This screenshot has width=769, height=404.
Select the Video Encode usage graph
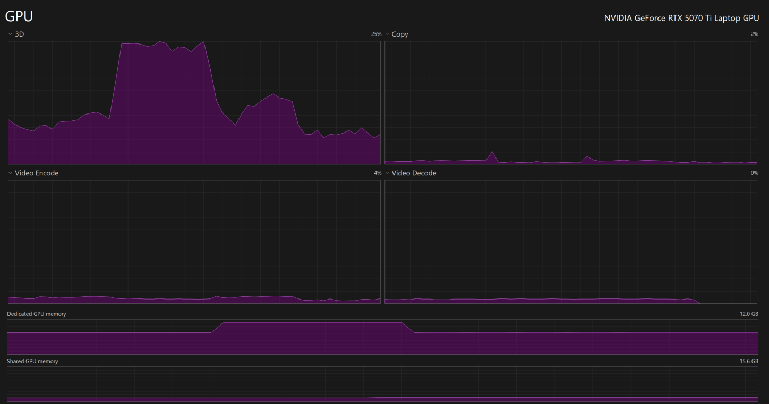(x=194, y=242)
